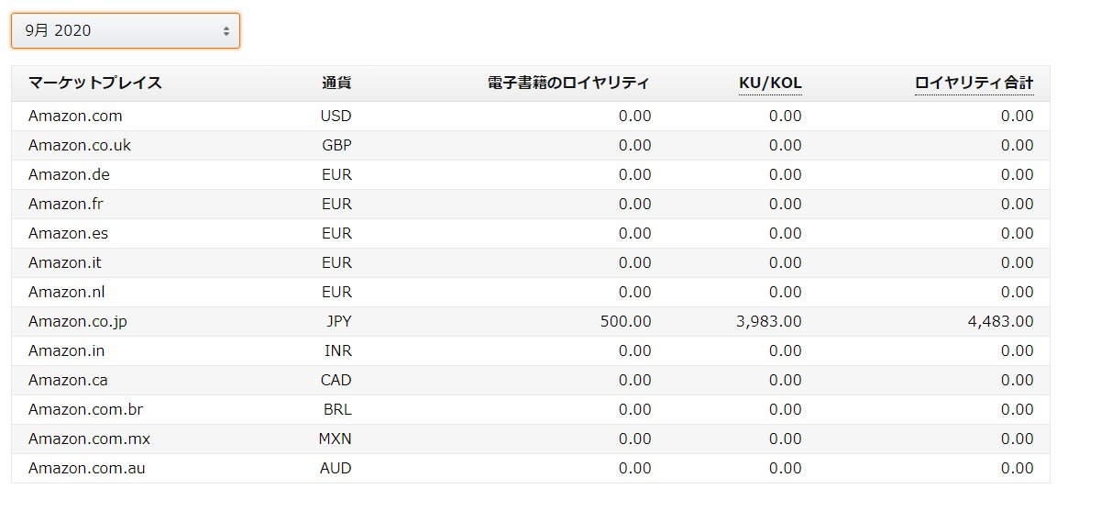
Task: Click the Amazon.nl marketplace name
Action: [66, 292]
